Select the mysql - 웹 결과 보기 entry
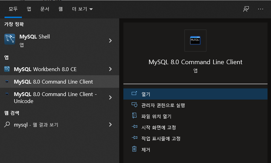 pos(60,125)
